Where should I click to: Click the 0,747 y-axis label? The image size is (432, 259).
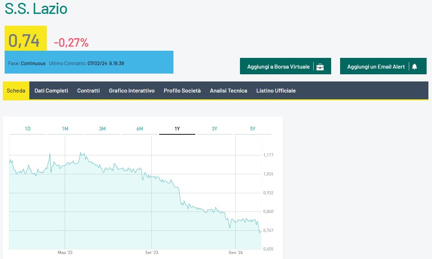tap(268, 230)
